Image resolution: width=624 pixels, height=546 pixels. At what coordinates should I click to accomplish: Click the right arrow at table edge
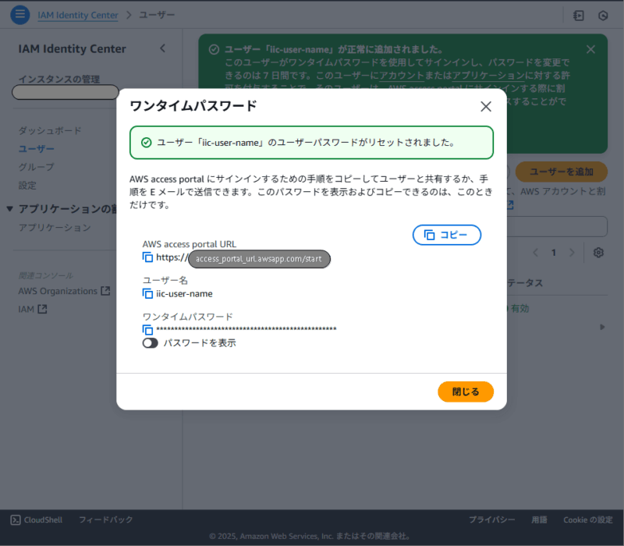(602, 327)
